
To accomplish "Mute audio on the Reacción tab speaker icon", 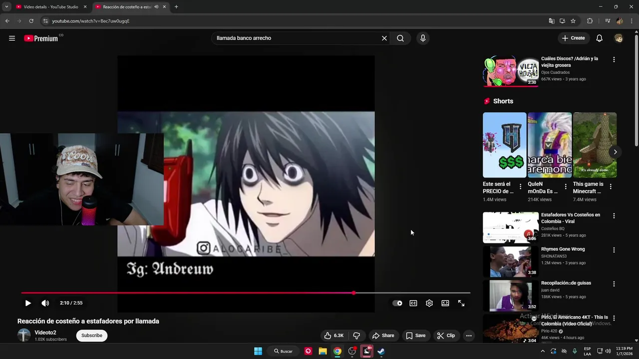I will pyautogui.click(x=156, y=7).
